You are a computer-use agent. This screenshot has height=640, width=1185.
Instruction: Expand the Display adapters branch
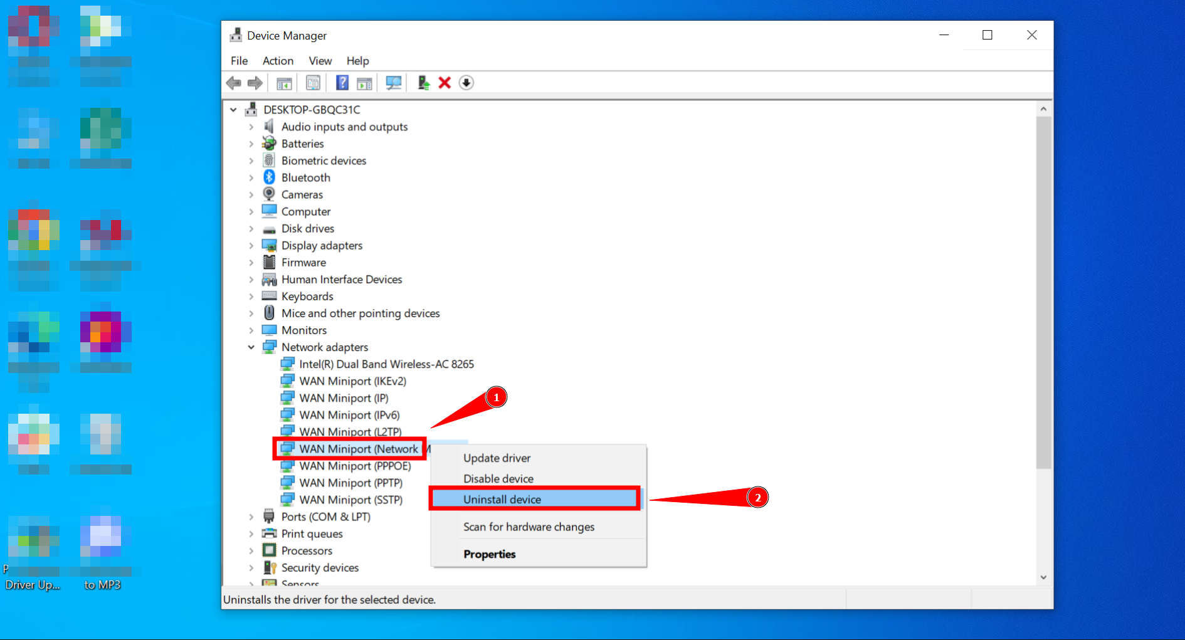click(251, 245)
